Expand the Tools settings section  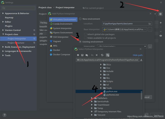pos(3,55)
